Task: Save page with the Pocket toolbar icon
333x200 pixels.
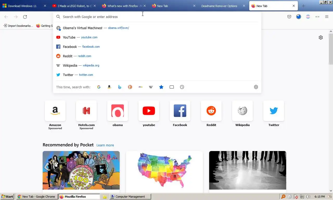Action: pos(289,17)
